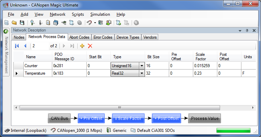Image resolution: width=261 pixels, height=137 pixels.
Task: Click the magnet connect icon in the toolbar
Action: (89, 23)
